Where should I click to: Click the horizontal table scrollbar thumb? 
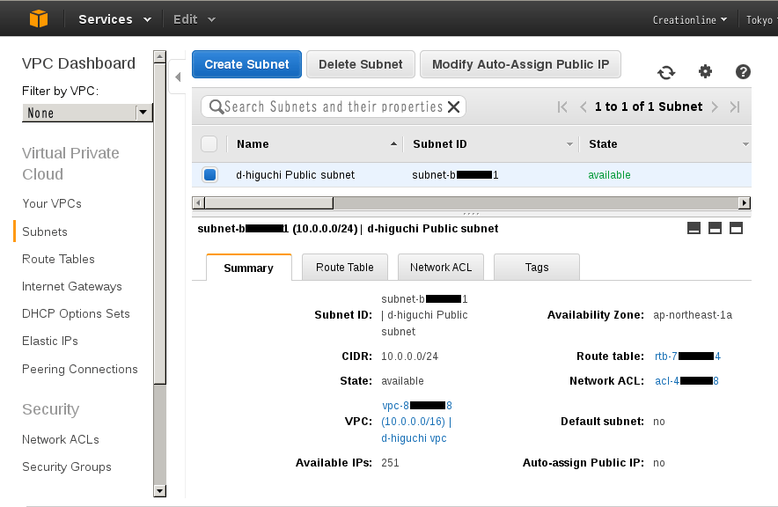tap(269, 203)
